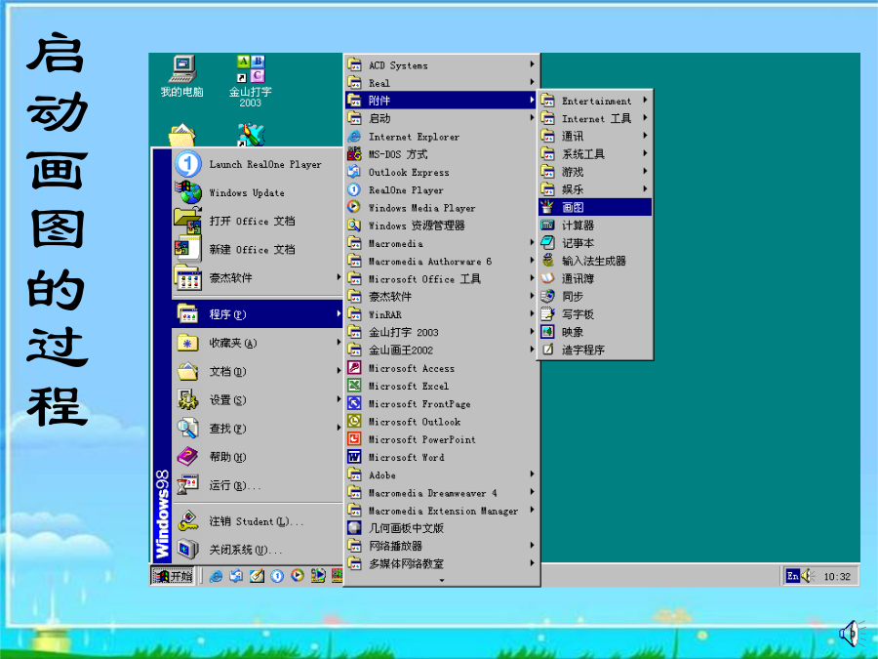This screenshot has height=659, width=878.
Task: Click the En language indicator in tray
Action: click(792, 576)
